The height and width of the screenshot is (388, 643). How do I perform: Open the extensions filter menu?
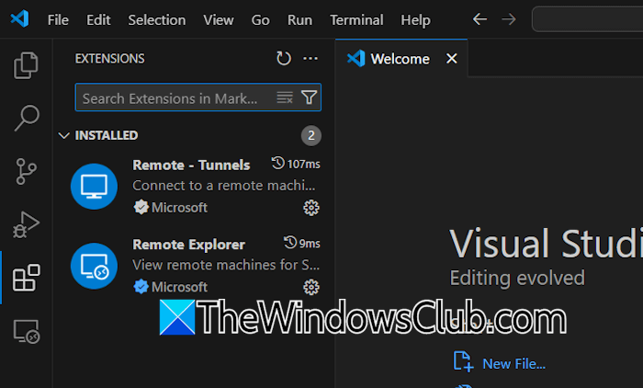[x=309, y=97]
